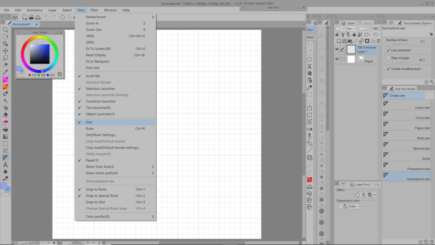Screen dimensions: 435x245
Task: Hide Layer 1 with its eye icon
Action: (x=337, y=49)
